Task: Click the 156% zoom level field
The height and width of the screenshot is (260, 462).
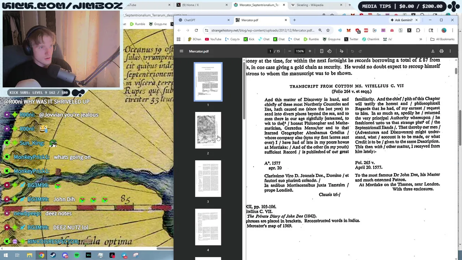Action: click(x=300, y=51)
